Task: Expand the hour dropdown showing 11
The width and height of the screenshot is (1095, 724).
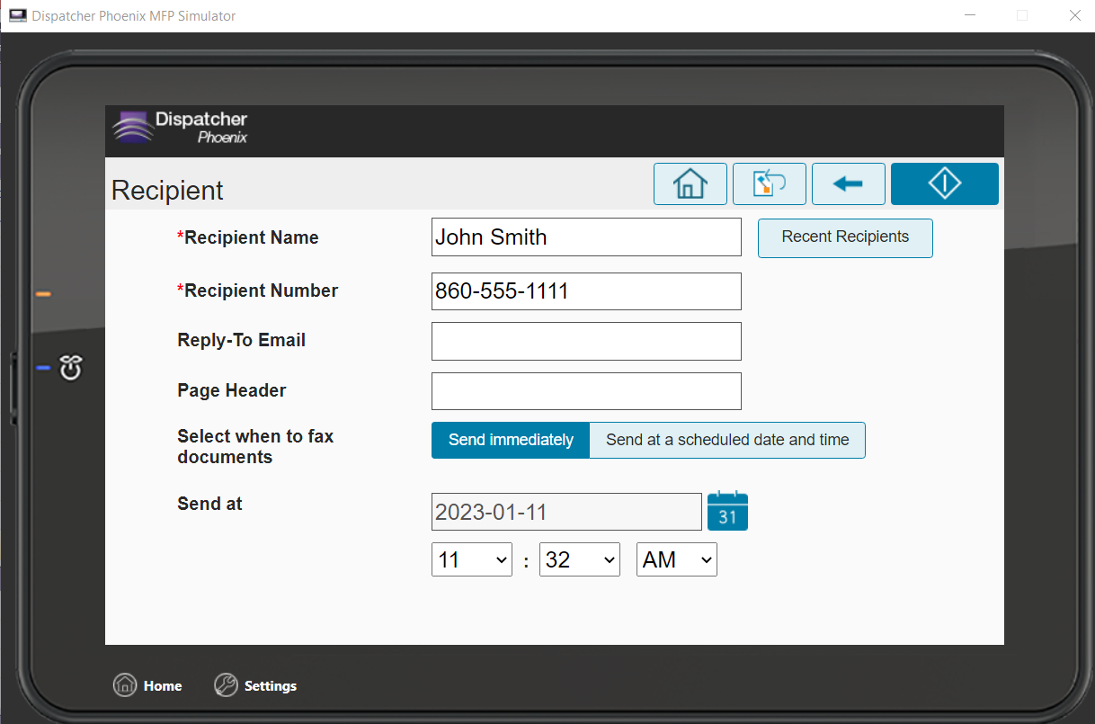Action: [x=472, y=559]
